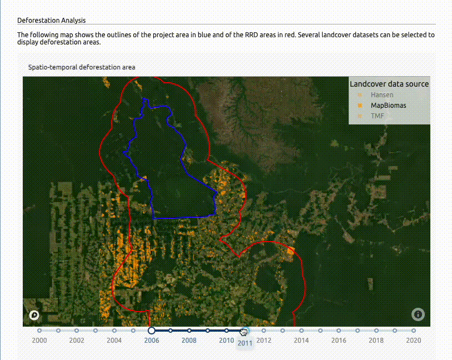Select year 2018 on the timeline
Image resolution: width=452 pixels, height=360 pixels.
point(376,331)
